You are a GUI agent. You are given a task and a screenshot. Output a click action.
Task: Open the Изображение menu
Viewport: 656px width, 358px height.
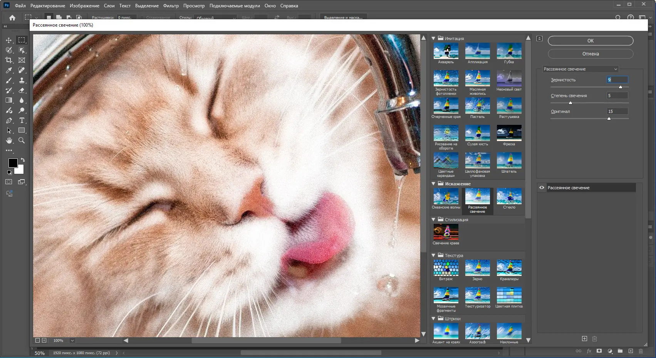coord(84,6)
